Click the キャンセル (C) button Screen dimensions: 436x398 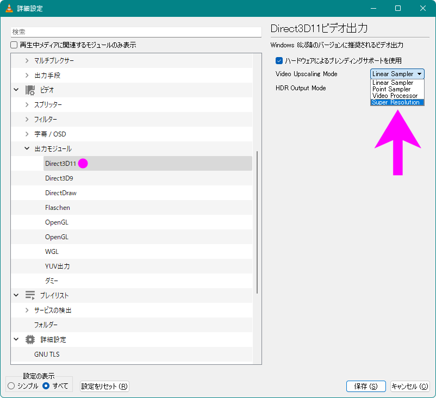pos(410,387)
